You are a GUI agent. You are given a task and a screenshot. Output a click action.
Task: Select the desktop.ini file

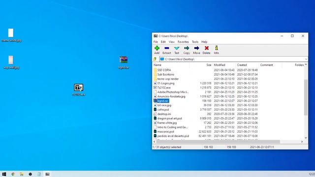tap(164, 114)
